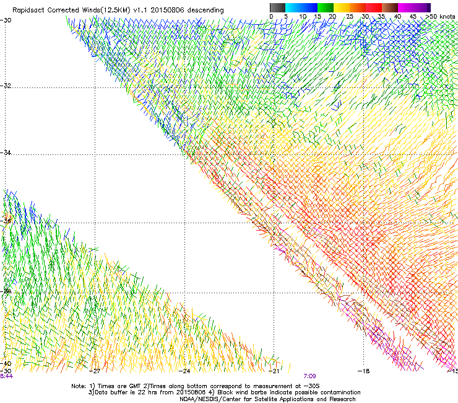Click the orange 25-30 knots legend swatch

pos(358,7)
